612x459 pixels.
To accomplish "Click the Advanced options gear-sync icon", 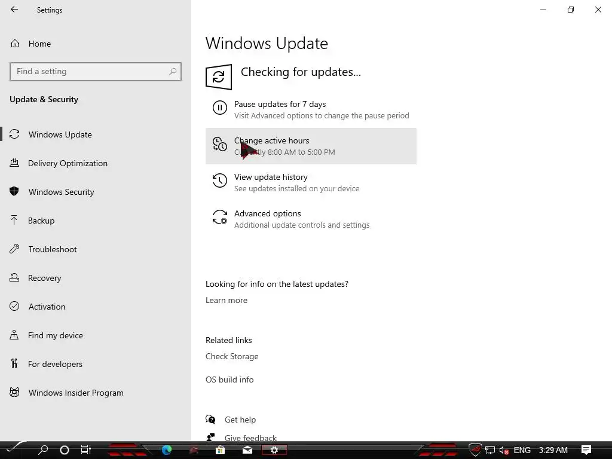I will click(x=220, y=217).
